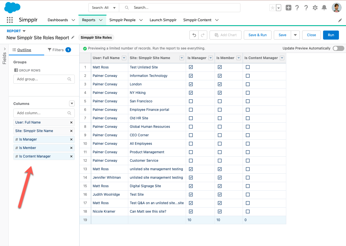Open the Setup gear menu
346x246 pixels.
pyautogui.click(x=315, y=8)
